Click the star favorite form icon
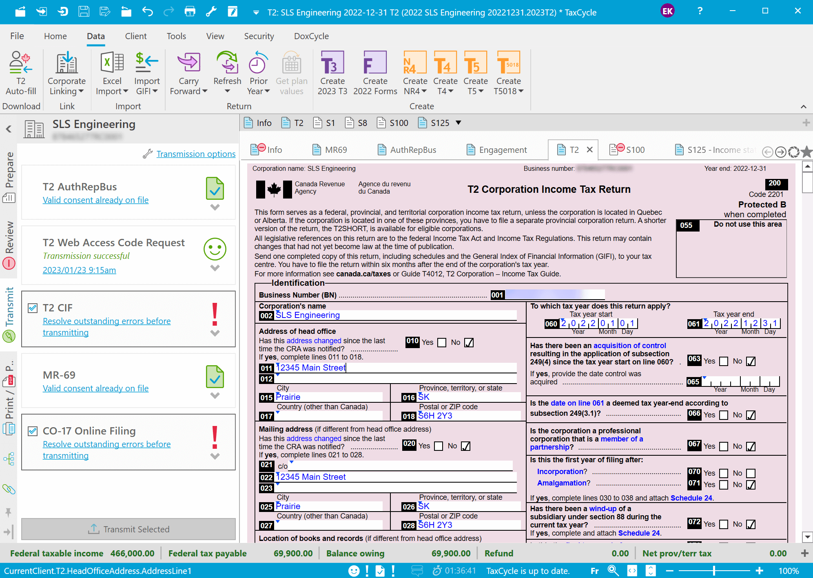The height and width of the screenshot is (578, 813). [806, 152]
